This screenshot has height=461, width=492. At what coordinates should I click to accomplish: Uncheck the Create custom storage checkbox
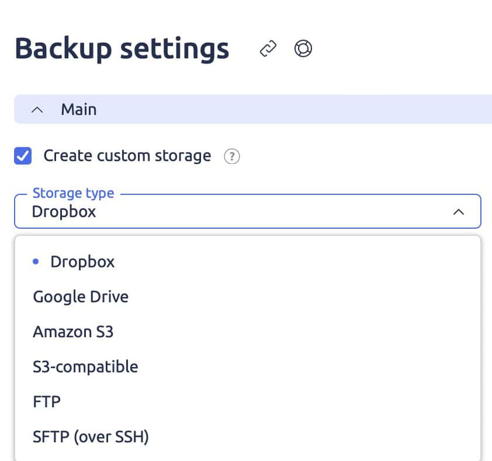click(x=23, y=156)
